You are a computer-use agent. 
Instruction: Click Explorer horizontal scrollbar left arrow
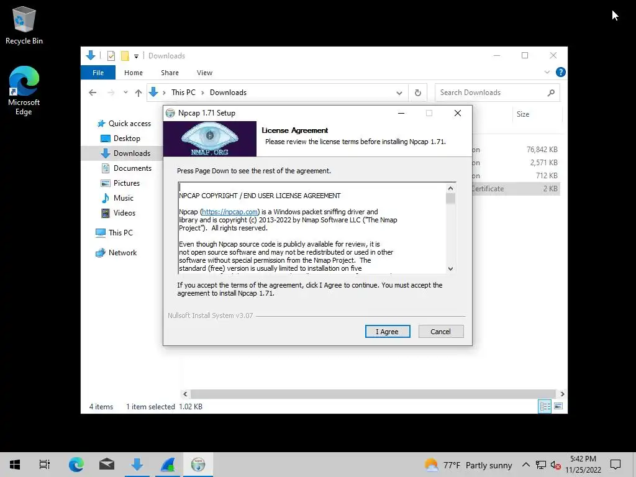[x=185, y=394]
